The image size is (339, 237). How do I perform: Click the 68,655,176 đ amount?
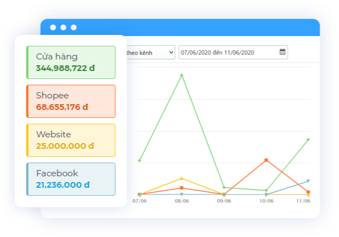click(x=62, y=107)
